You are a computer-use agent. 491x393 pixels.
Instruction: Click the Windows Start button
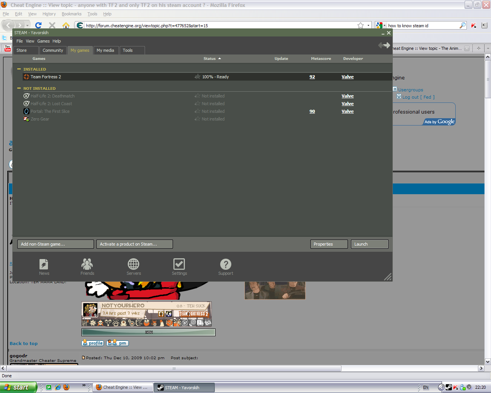click(18, 387)
